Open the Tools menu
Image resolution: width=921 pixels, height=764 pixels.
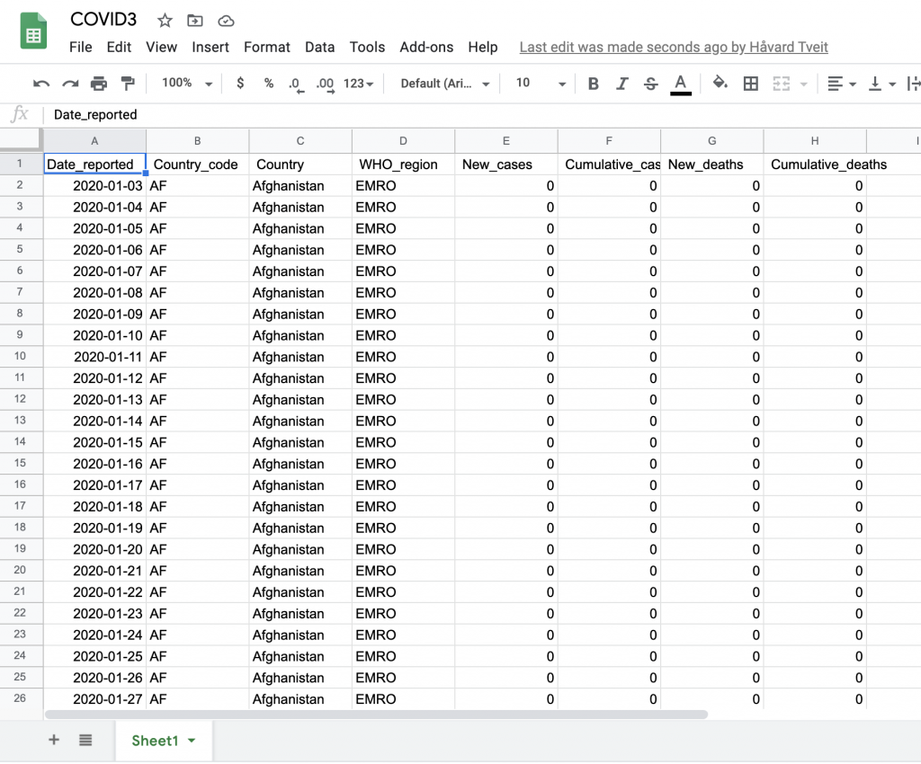point(367,47)
